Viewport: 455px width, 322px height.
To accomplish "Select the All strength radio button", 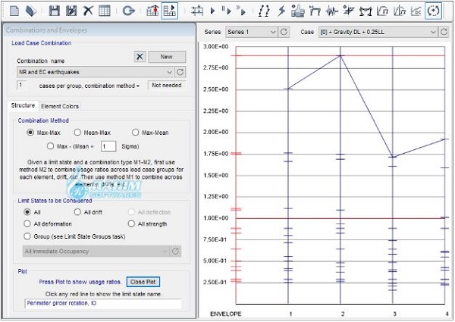I will pyautogui.click(x=132, y=224).
